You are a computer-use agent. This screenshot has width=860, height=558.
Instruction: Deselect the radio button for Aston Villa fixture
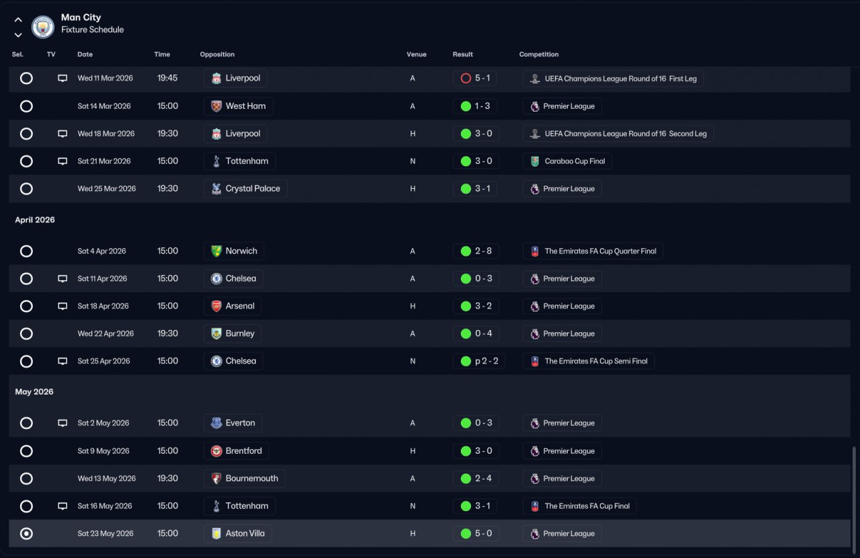click(x=26, y=534)
